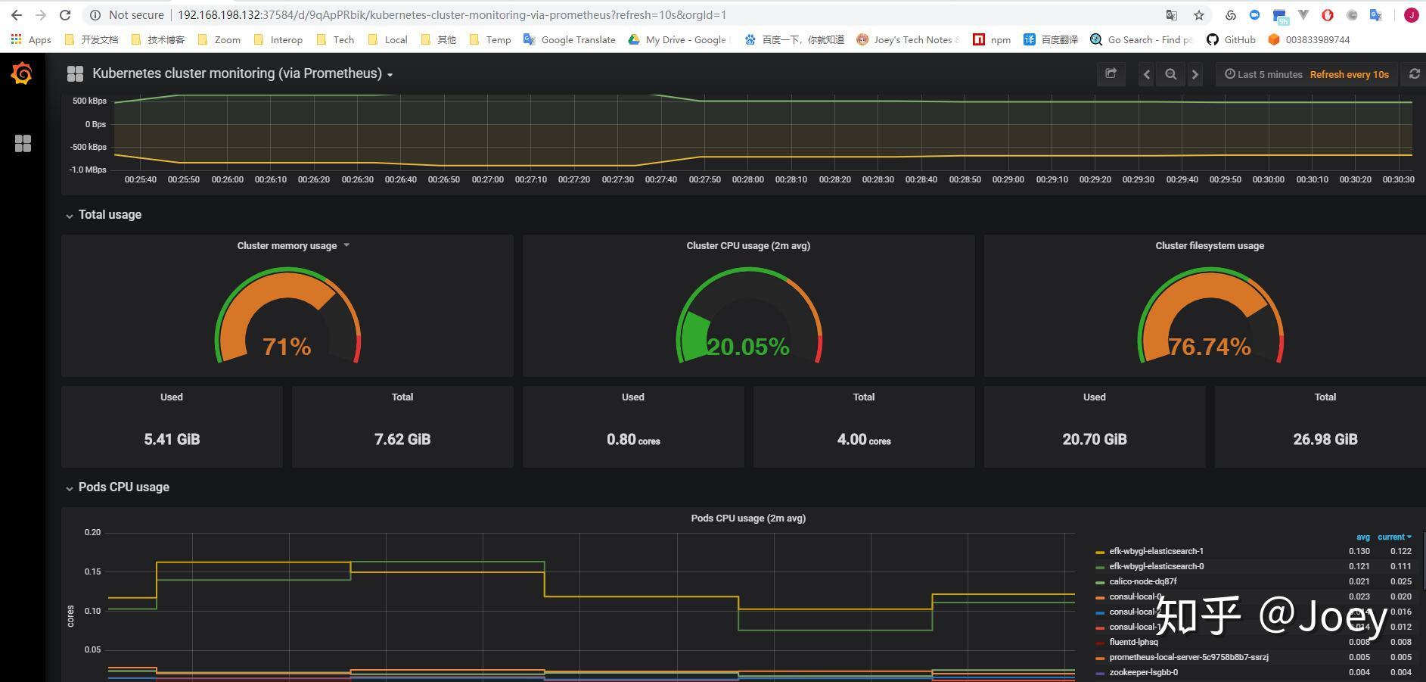Toggle efk-wbygl-elasticsearch-1 series in legend
The width and height of the screenshot is (1426, 682).
[1156, 550]
